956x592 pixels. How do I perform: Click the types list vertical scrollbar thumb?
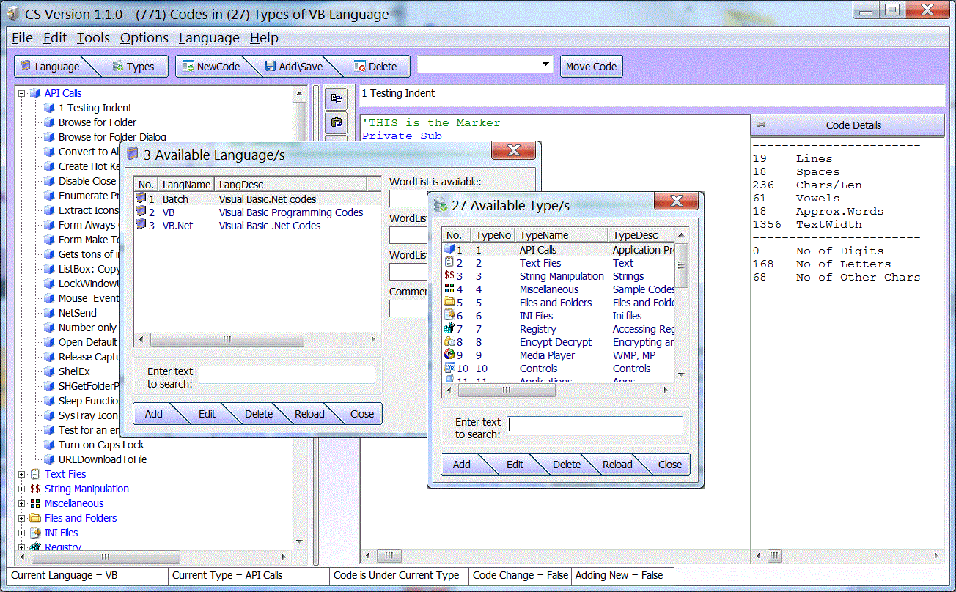click(681, 265)
